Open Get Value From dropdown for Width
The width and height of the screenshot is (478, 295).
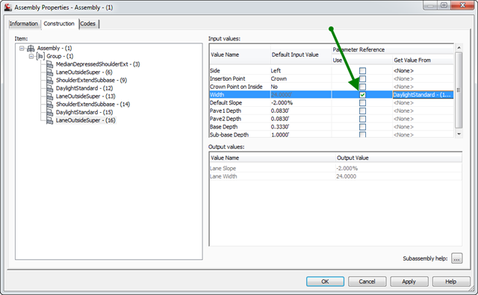(423, 95)
